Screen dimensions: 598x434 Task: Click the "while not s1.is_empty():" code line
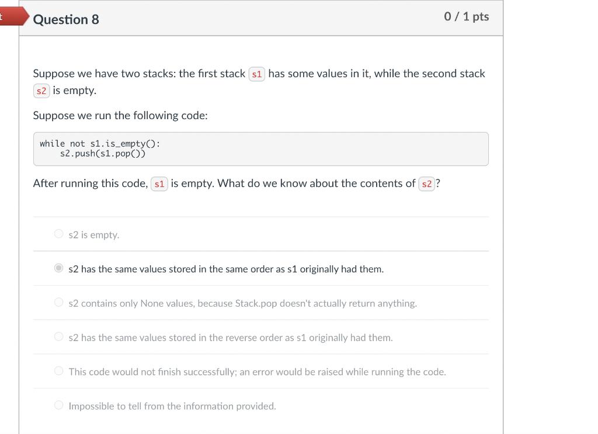tap(100, 144)
